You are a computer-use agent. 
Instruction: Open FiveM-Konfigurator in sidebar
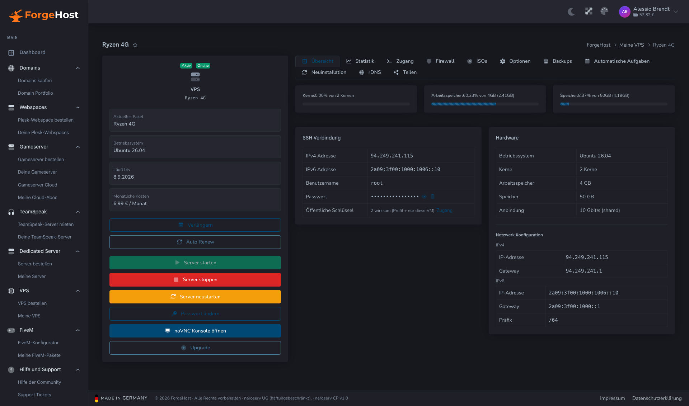pyautogui.click(x=38, y=343)
